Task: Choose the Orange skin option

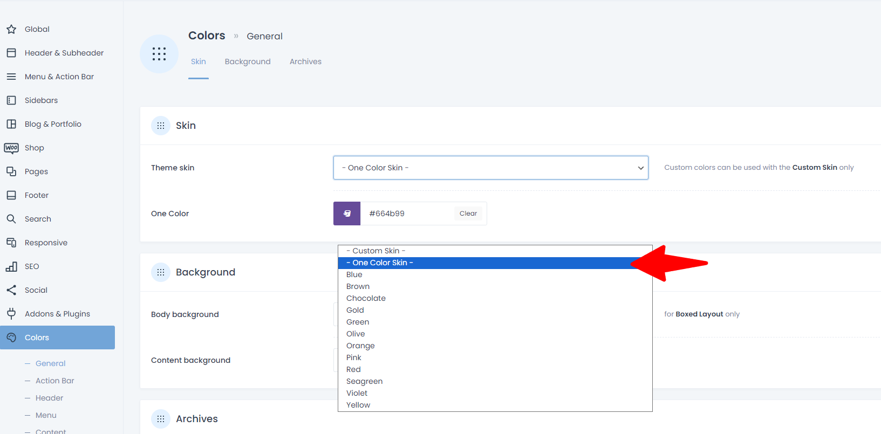Action: [495, 346]
